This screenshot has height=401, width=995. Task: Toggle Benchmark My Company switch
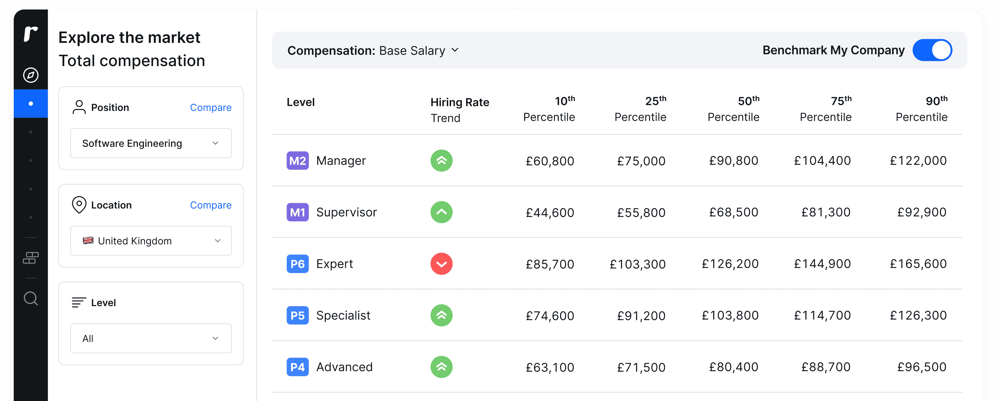point(932,50)
